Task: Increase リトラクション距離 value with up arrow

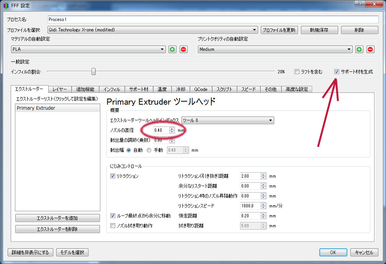Action: [263, 174]
